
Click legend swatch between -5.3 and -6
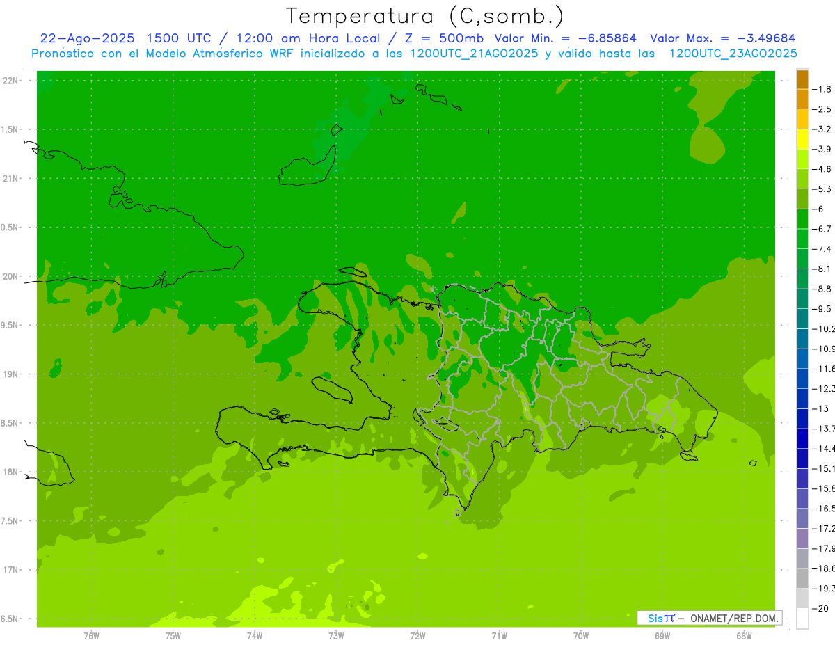click(802, 199)
